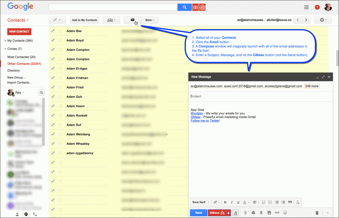Toggle checkbox for Adam Fridman
The width and height of the screenshot is (339, 218).
click(x=53, y=78)
